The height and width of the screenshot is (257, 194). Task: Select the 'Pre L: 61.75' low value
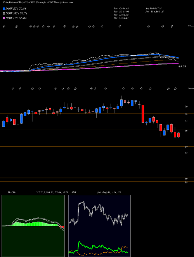tap(121, 15)
